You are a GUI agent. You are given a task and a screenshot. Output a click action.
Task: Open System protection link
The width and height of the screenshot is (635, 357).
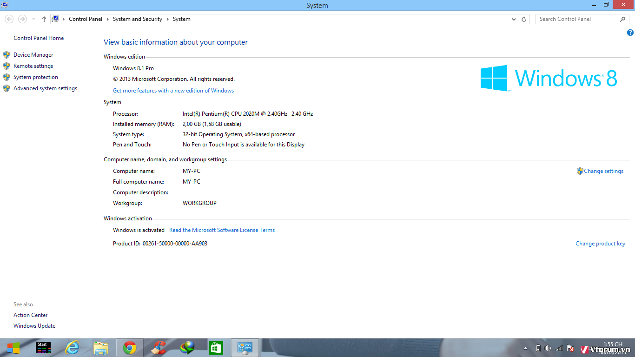[36, 77]
